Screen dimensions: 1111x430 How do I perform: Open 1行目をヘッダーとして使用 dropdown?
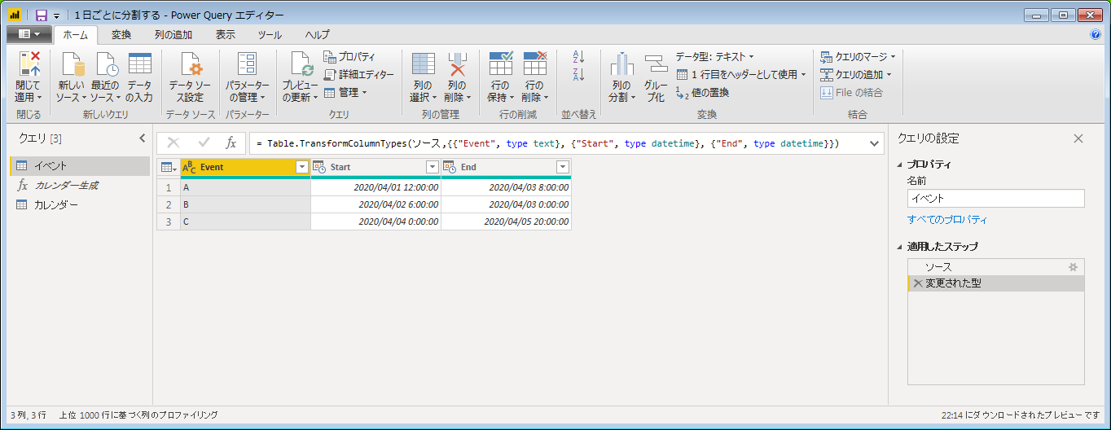(741, 74)
